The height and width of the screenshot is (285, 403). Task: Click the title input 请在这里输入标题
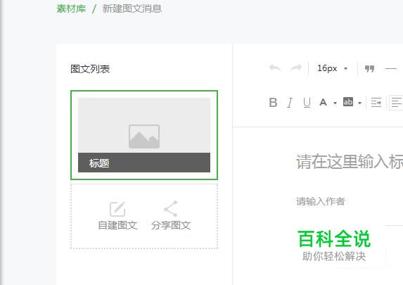click(x=350, y=162)
